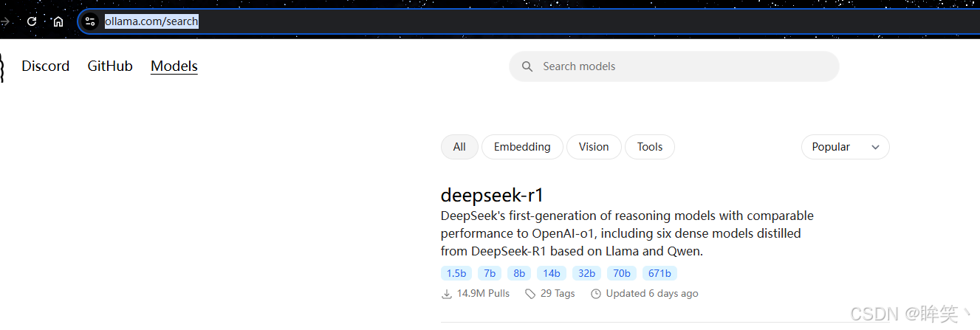Open the deepseek-r1 model page
Viewport: 980px width, 330px height.
(492, 195)
